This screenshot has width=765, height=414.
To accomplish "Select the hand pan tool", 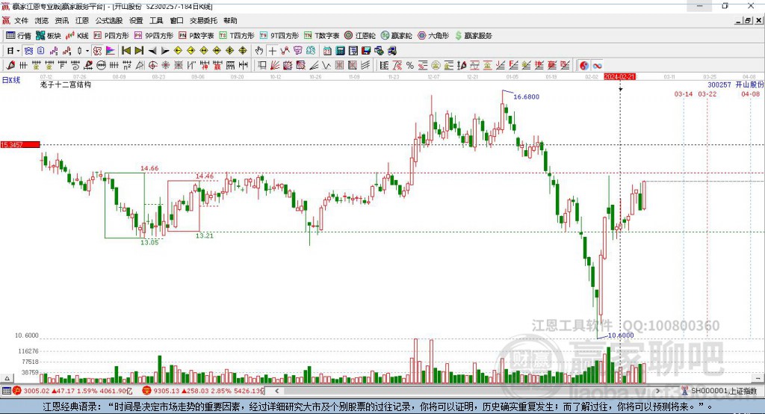I will (259, 51).
